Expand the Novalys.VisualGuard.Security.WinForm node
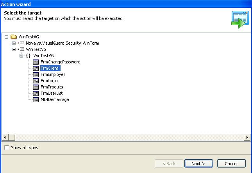The image size is (252, 173). tap(14, 43)
